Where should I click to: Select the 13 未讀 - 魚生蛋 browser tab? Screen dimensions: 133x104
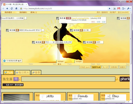point(15,4)
